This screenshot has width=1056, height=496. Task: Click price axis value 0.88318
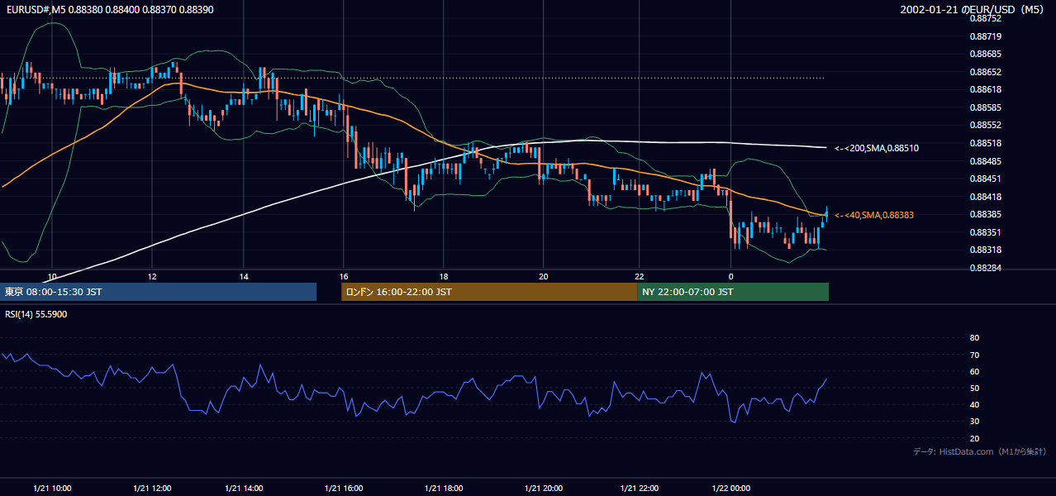[x=985, y=250]
